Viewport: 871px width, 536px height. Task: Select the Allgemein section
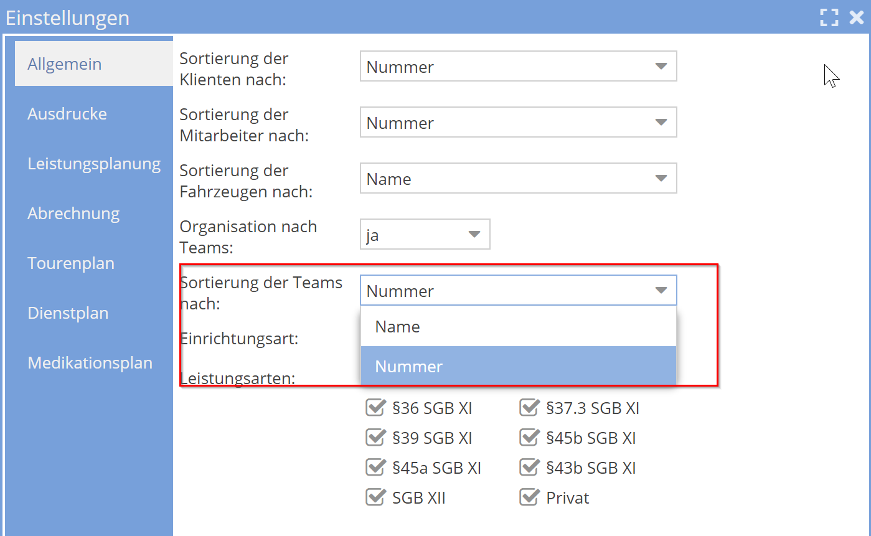coord(65,63)
